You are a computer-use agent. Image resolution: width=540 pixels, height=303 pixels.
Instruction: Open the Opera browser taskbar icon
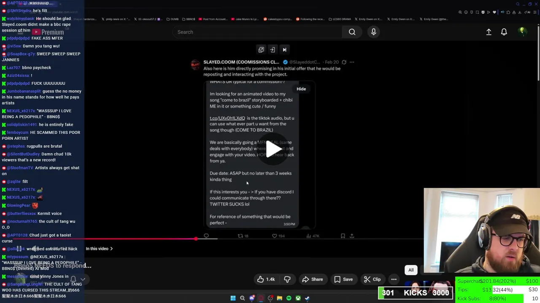pos(261,298)
